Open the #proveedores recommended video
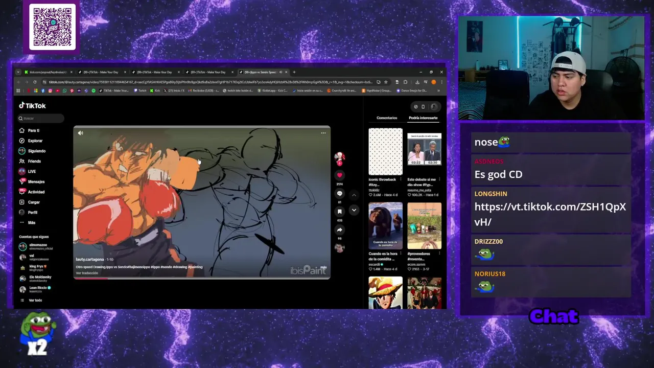This screenshot has width=654, height=368. [424, 225]
